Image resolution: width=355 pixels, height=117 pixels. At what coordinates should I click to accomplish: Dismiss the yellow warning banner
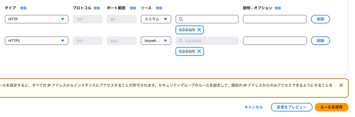(x=341, y=85)
